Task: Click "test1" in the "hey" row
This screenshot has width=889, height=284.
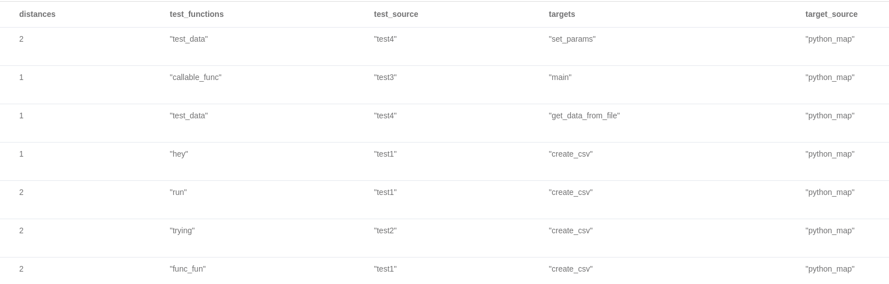Action: pyautogui.click(x=385, y=154)
